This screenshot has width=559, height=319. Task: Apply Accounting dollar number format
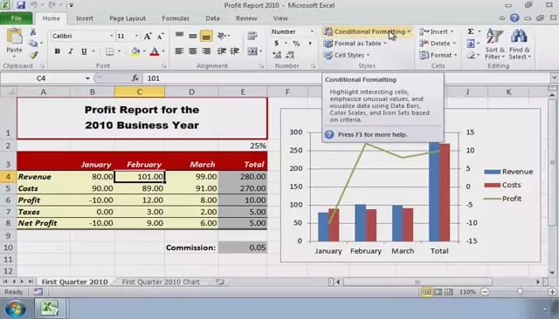pos(276,44)
